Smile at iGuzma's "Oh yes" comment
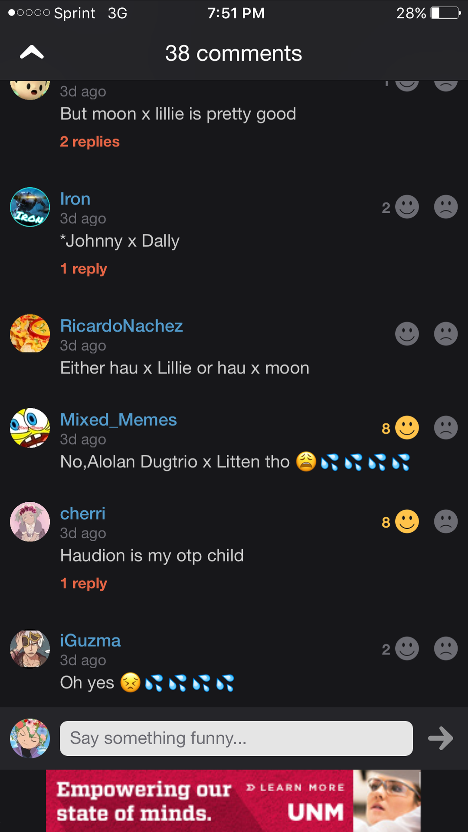The height and width of the screenshot is (832, 468). click(407, 649)
